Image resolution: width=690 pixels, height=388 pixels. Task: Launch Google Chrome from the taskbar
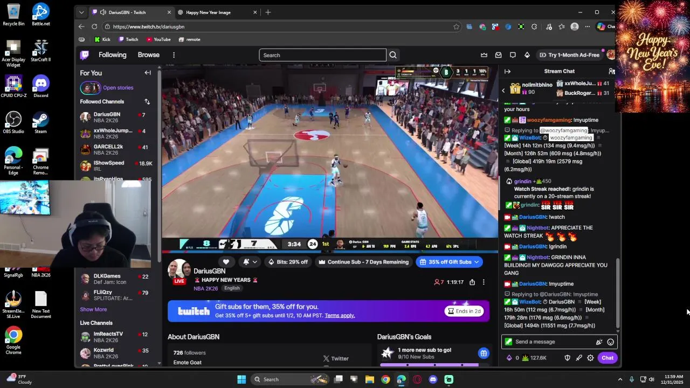(385, 379)
